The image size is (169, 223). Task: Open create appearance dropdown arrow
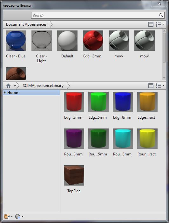click(23, 217)
